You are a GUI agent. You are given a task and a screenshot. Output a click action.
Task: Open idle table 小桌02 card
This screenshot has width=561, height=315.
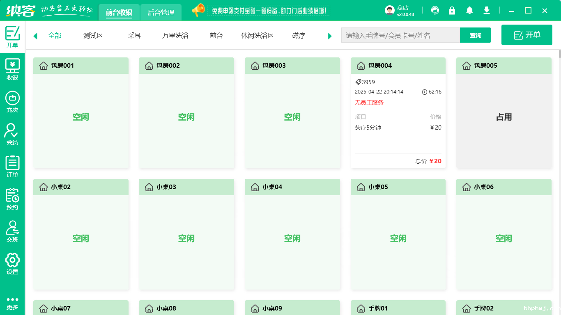[x=81, y=234]
